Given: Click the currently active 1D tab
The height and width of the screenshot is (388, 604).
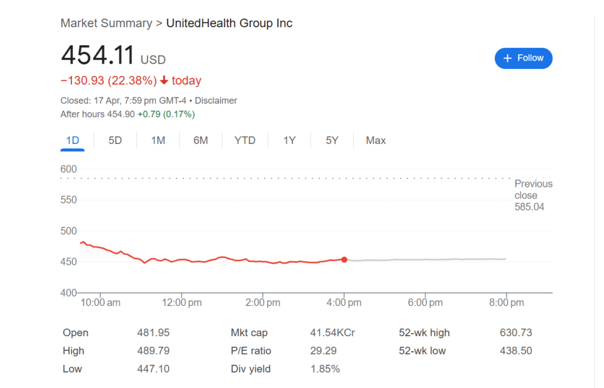Looking at the screenshot, I should coord(72,140).
